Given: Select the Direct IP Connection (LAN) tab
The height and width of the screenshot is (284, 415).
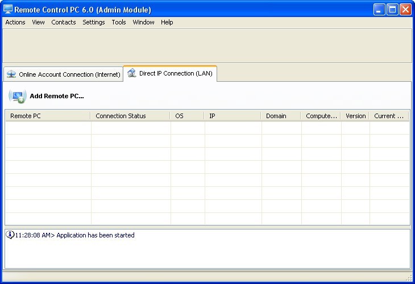Looking at the screenshot, I should [170, 73].
